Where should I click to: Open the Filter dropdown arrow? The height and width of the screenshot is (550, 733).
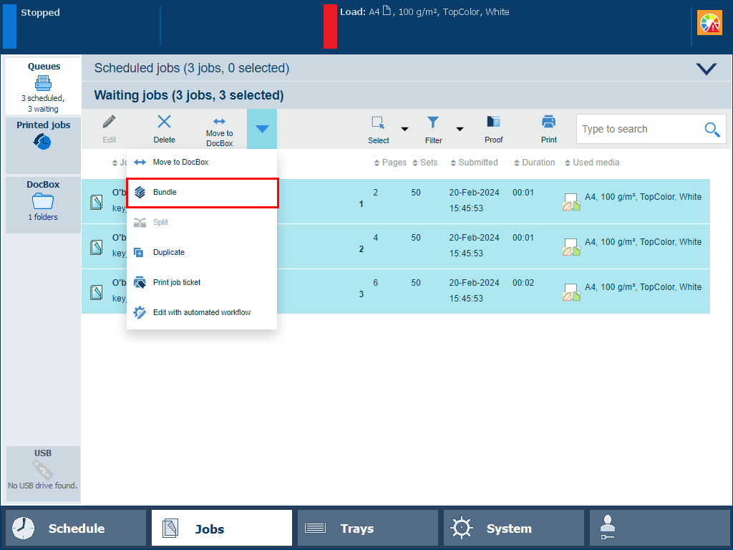coord(460,130)
